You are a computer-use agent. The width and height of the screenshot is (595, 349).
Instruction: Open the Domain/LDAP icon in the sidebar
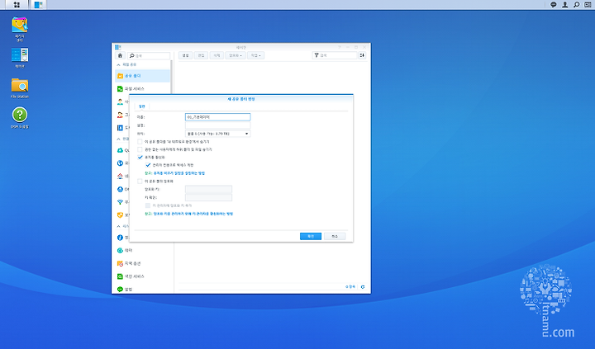pos(120,128)
